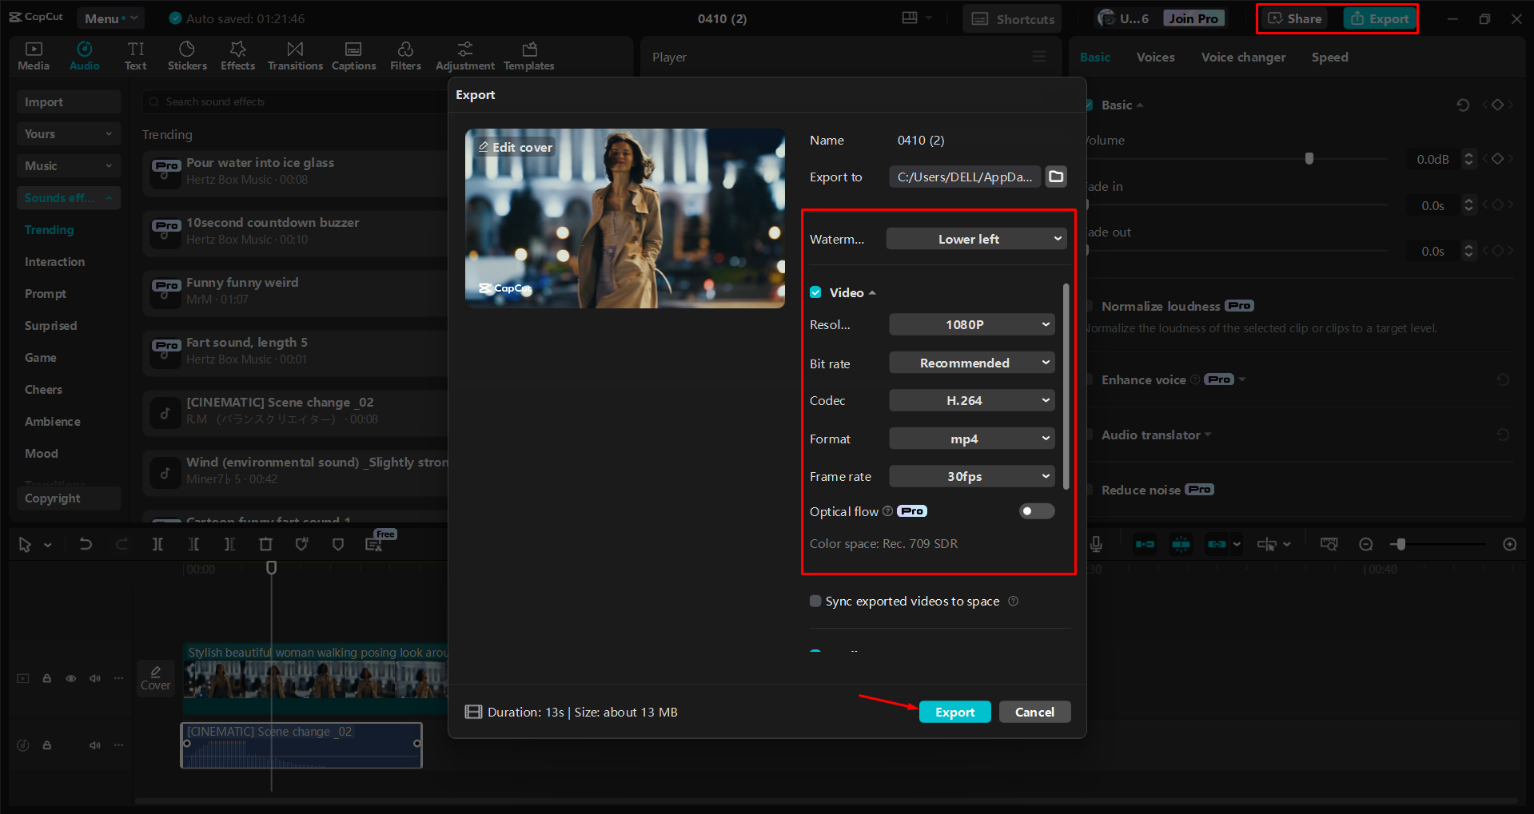Open the Frame rate 30fps dropdown
Image resolution: width=1534 pixels, height=814 pixels.
pyautogui.click(x=972, y=476)
